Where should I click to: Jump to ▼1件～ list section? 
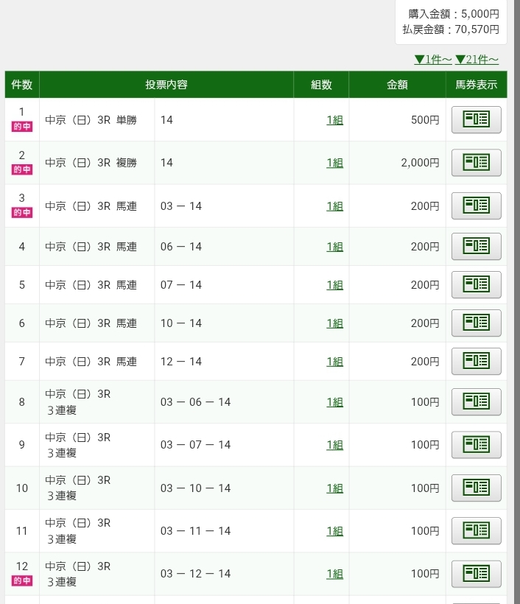point(432,60)
